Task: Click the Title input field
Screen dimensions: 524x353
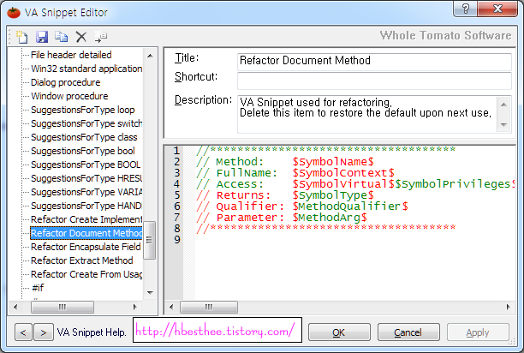Action: 374,62
